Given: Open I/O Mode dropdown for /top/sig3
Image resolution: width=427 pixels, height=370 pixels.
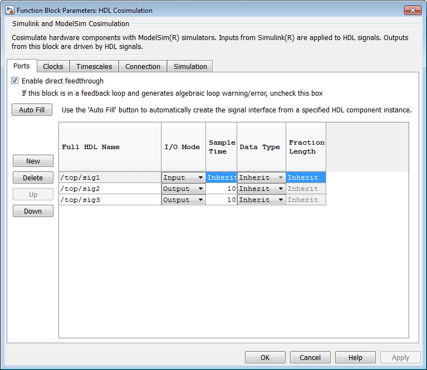Looking at the screenshot, I should 183,200.
